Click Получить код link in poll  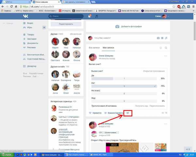coord(141,106)
